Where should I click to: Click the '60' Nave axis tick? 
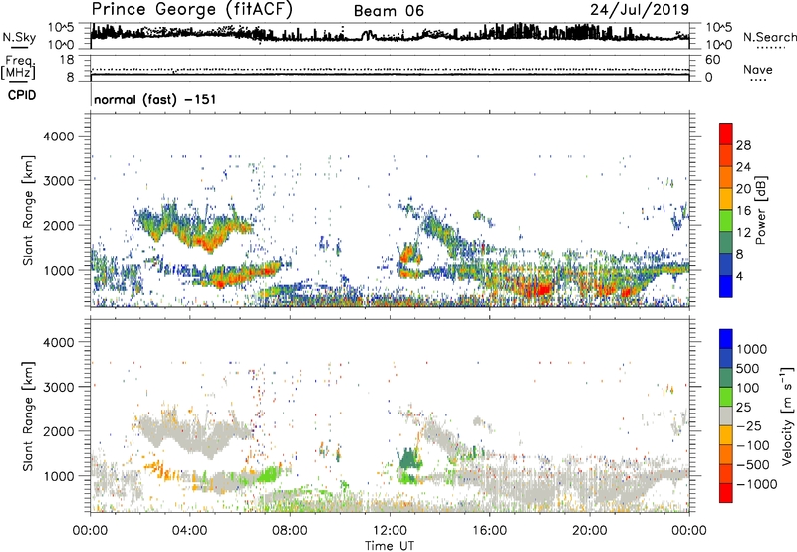pyautogui.click(x=712, y=60)
